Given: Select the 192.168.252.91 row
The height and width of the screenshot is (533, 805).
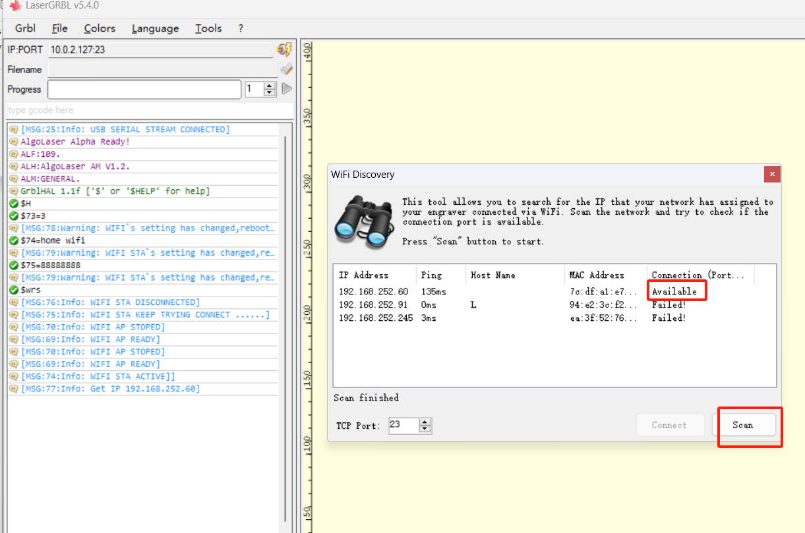Looking at the screenshot, I should click(554, 305).
